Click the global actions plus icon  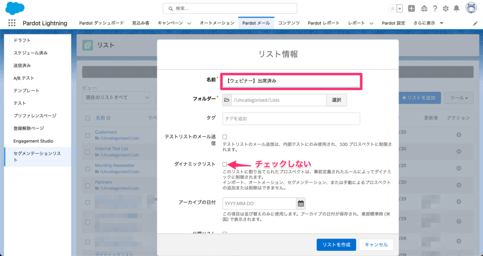tap(412, 8)
